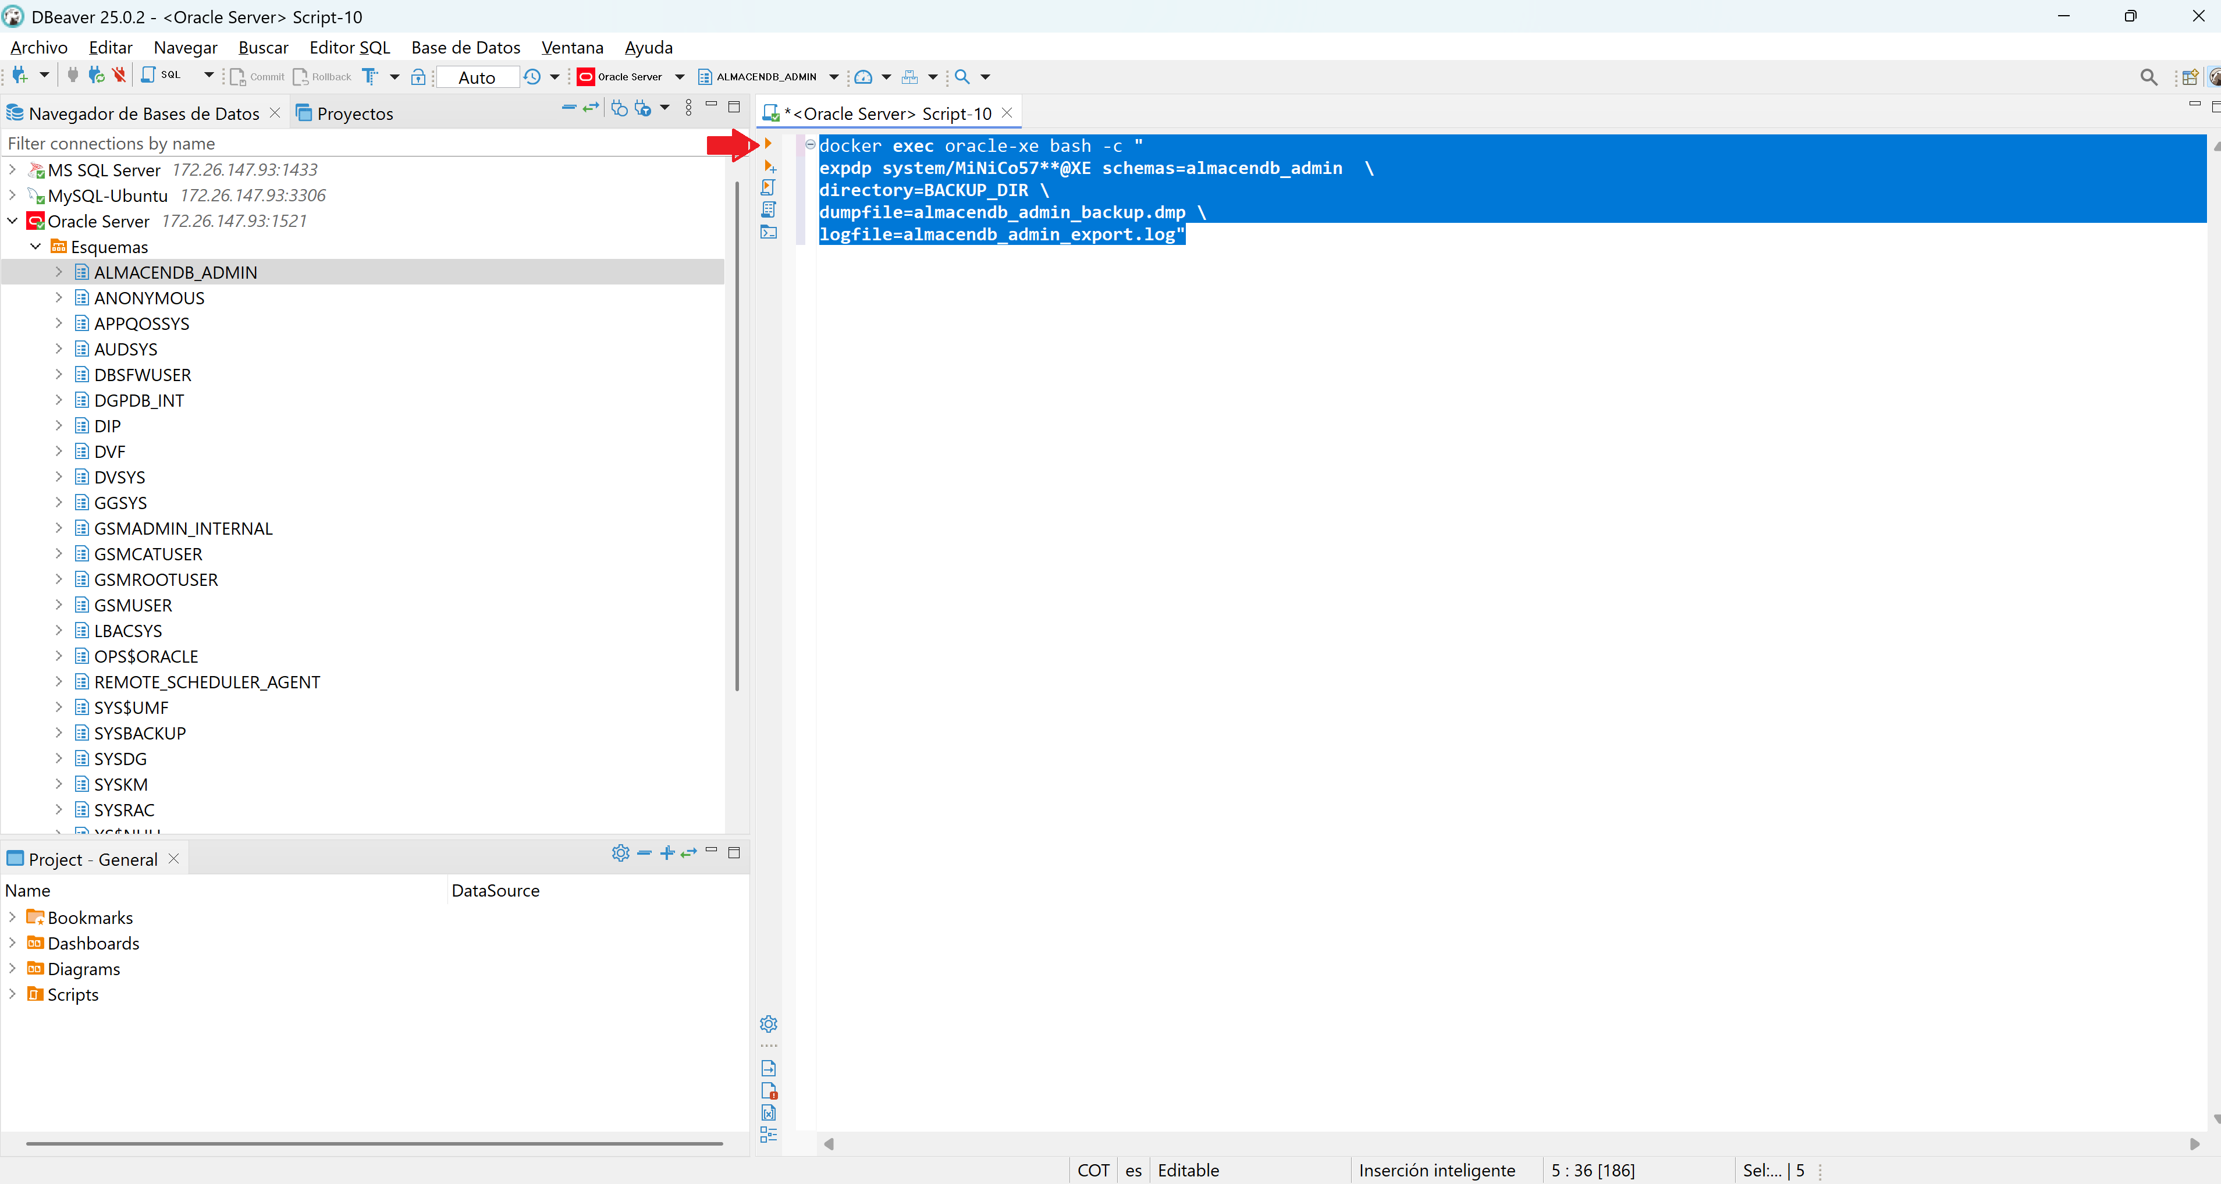The image size is (2221, 1184).
Task: Click the tools diagram icon
Action: 909,77
